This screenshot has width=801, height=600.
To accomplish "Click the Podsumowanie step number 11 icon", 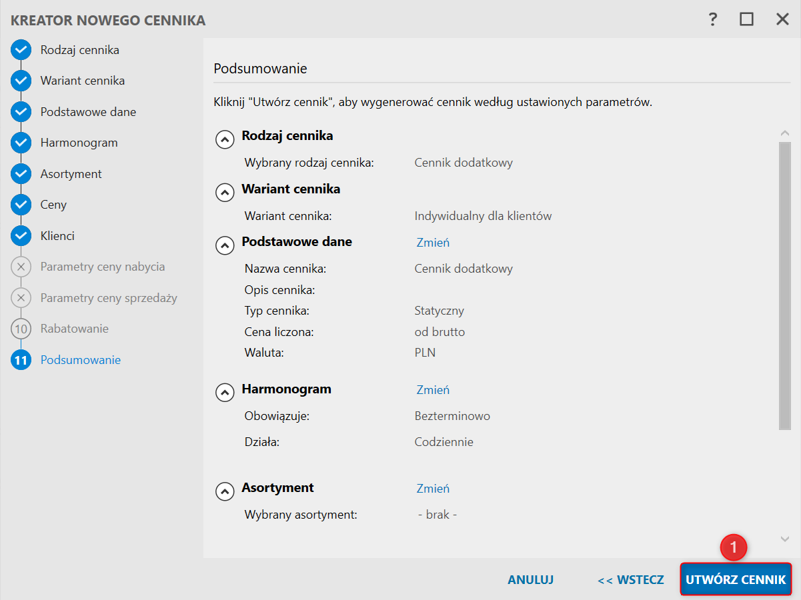I will pyautogui.click(x=21, y=360).
